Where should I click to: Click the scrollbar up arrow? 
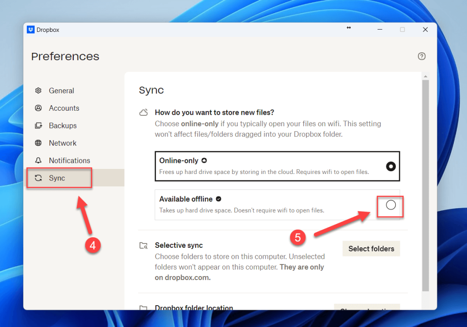tap(425, 77)
